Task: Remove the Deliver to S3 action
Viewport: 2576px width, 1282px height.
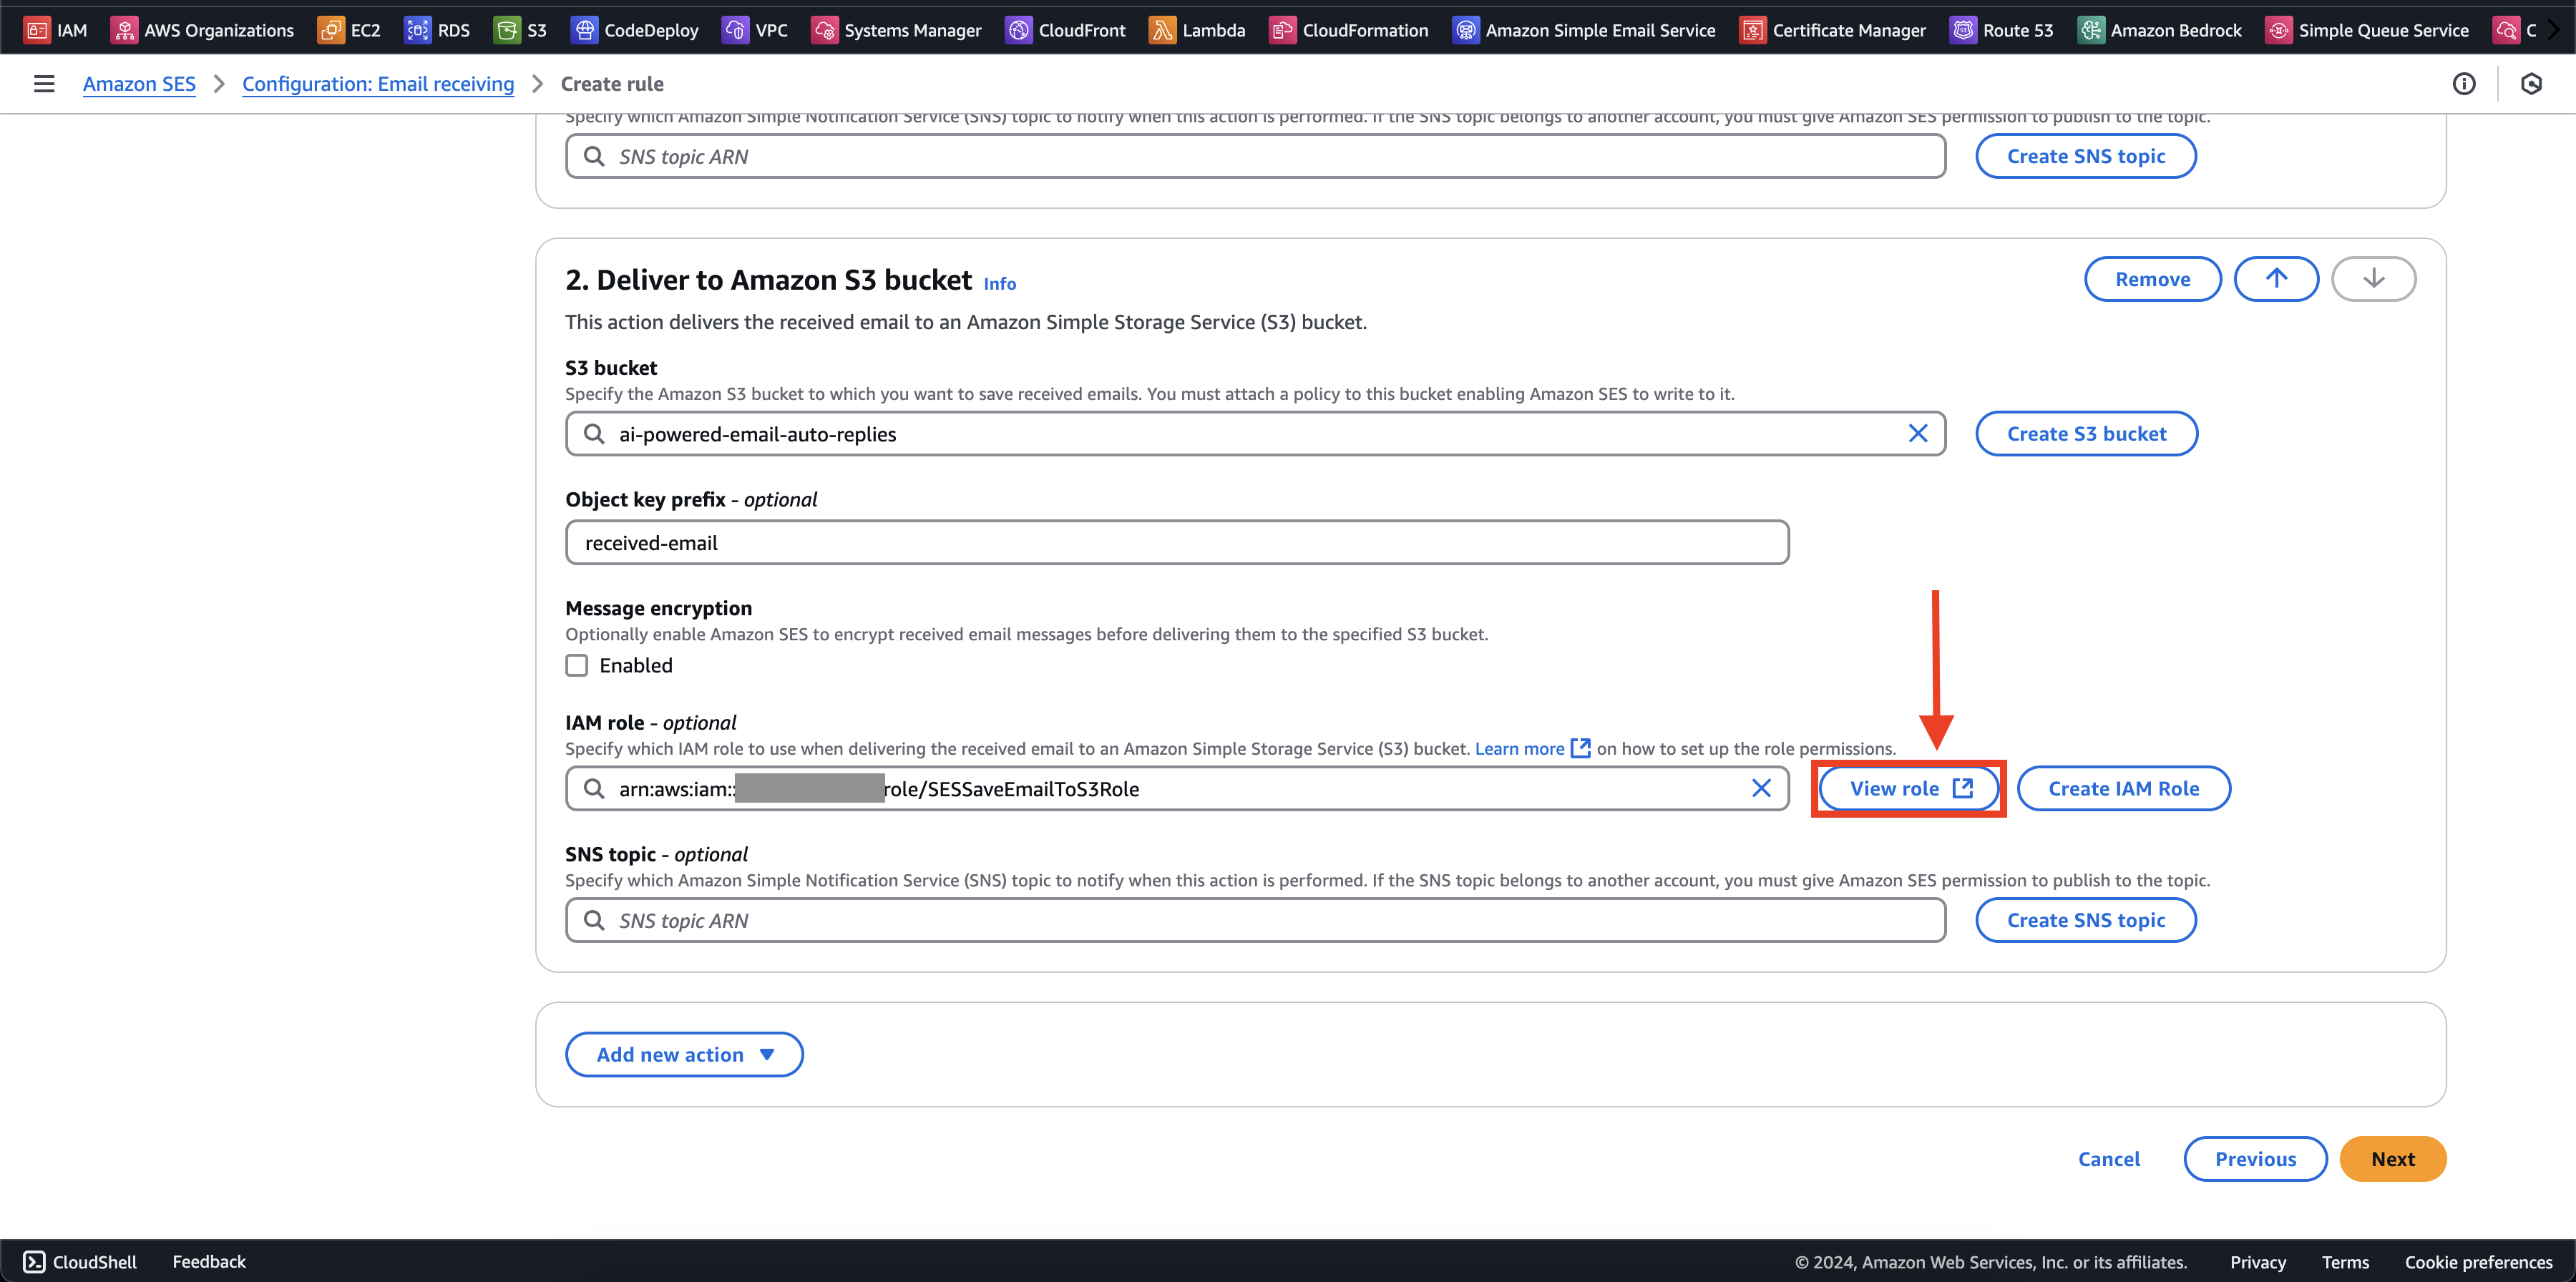Action: 2152,279
